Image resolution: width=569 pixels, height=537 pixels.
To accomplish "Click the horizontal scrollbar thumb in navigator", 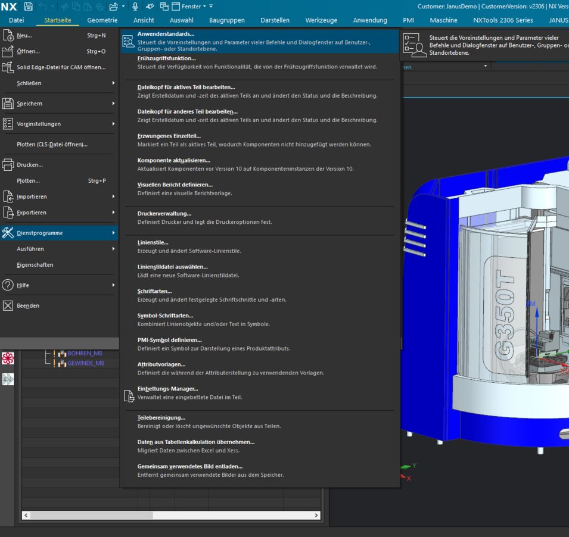I will (91, 515).
